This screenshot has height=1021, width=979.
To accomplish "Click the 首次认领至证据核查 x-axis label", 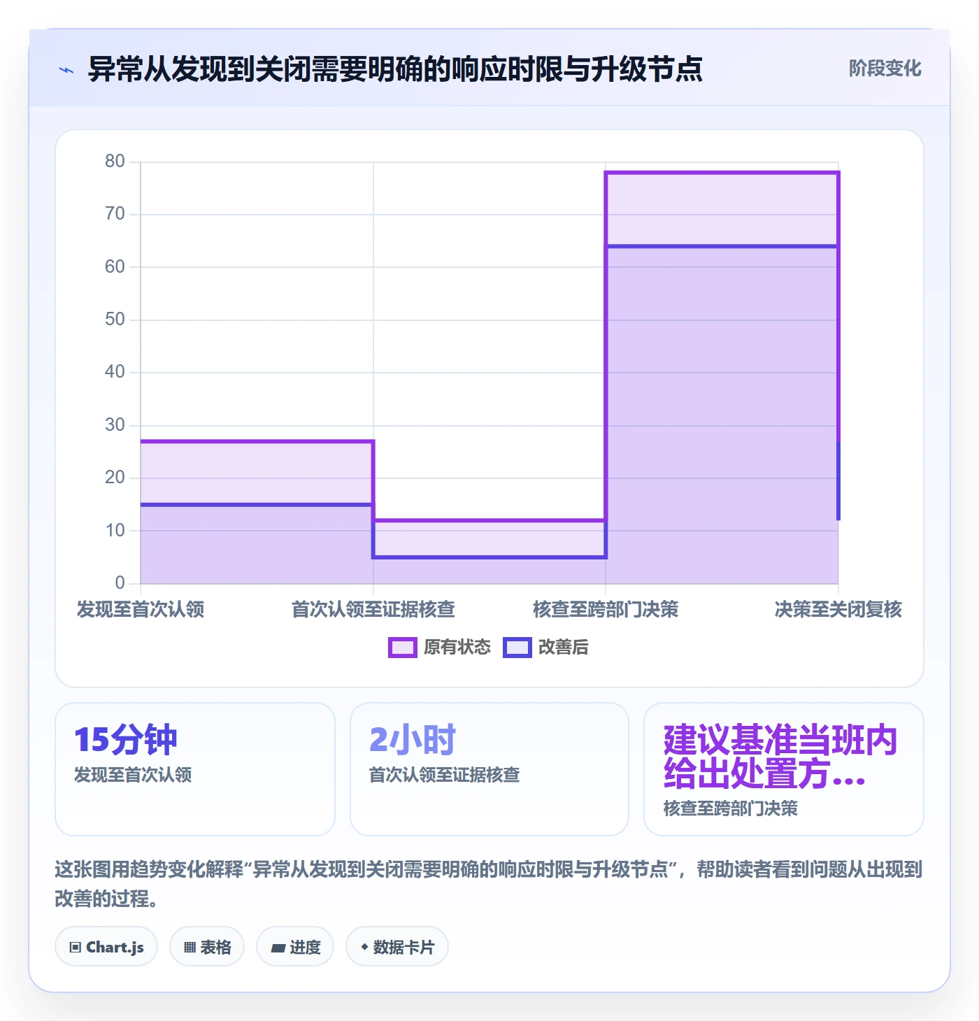I will (x=373, y=610).
